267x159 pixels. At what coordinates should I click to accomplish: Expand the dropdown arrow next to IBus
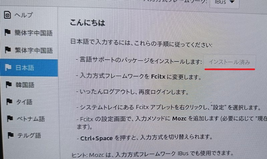pyautogui.click(x=232, y=2)
